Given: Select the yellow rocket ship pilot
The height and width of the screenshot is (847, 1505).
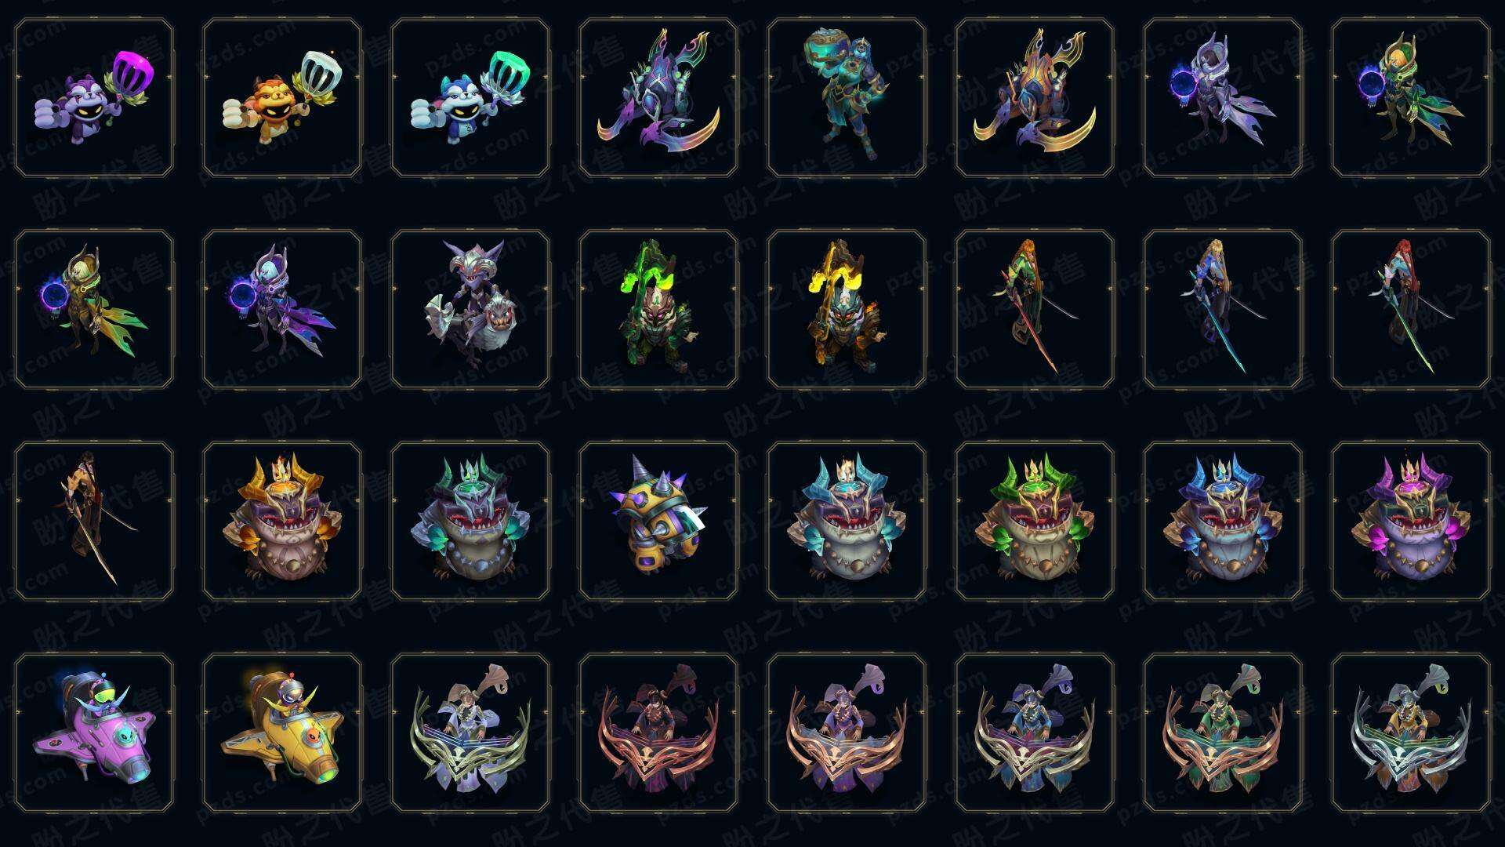Looking at the screenshot, I should [x=282, y=732].
